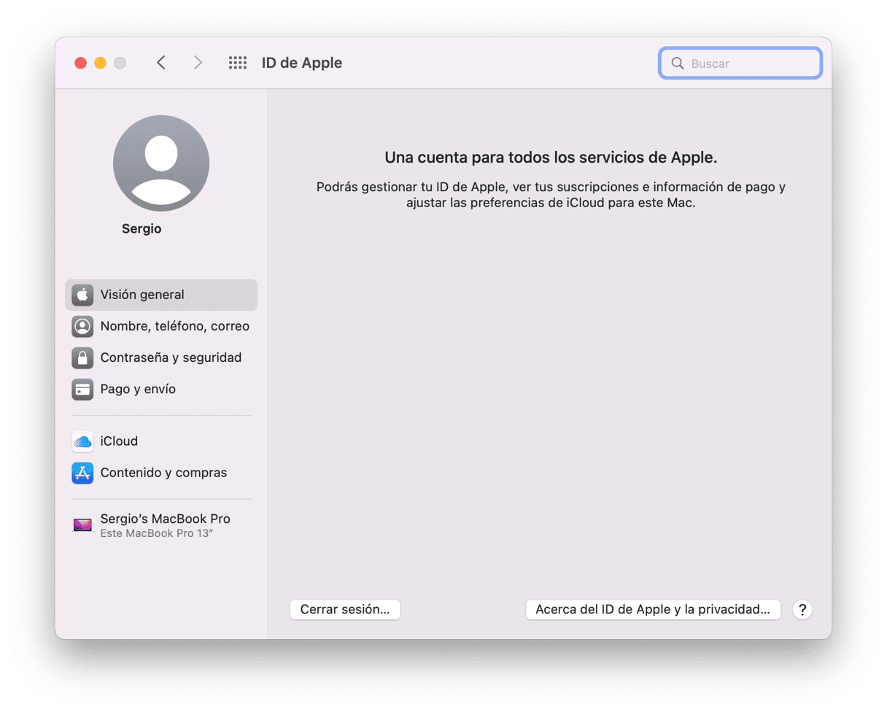
Task: Click the padlock icon for Contraseña y seguridad
Action: pyautogui.click(x=82, y=357)
